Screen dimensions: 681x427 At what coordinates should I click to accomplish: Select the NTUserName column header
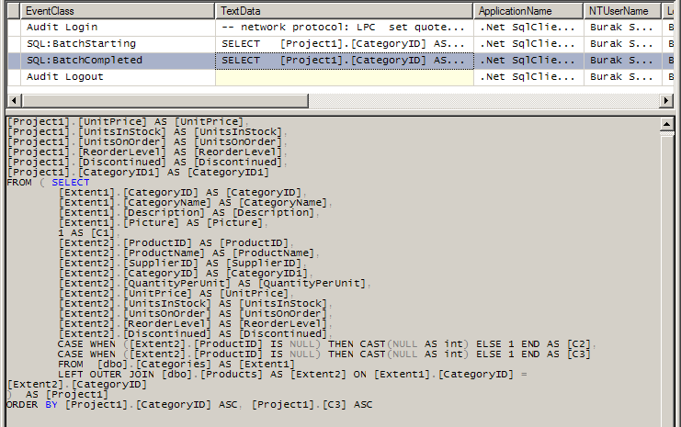pyautogui.click(x=622, y=11)
